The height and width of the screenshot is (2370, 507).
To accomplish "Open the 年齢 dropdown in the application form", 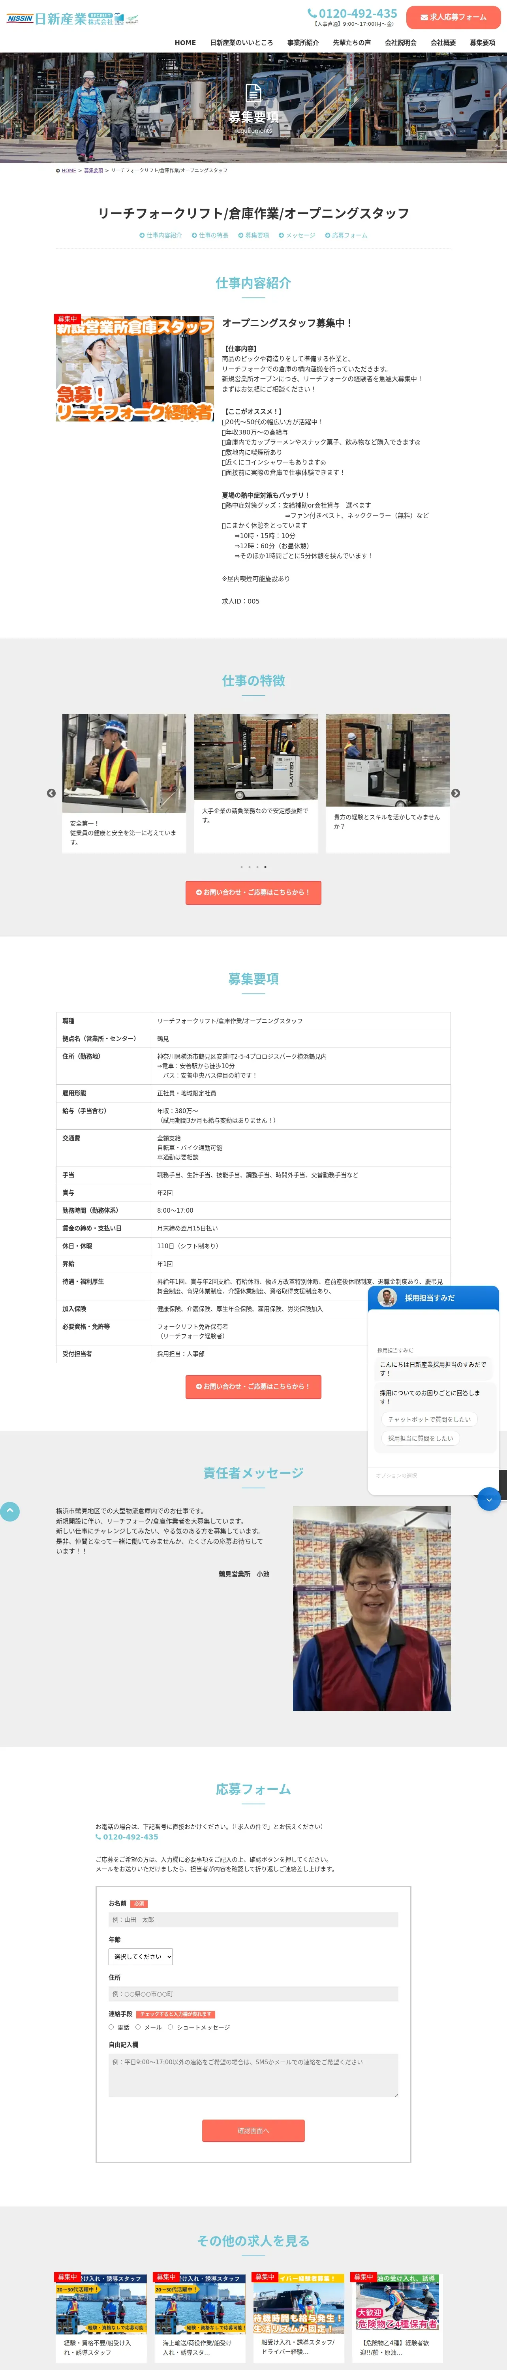I will (141, 1957).
